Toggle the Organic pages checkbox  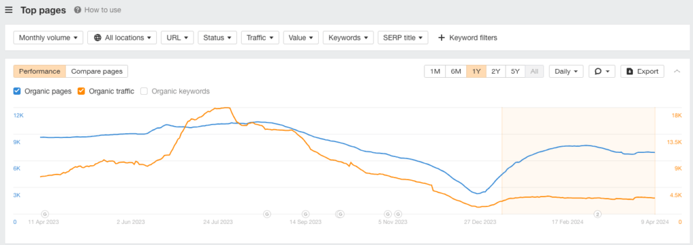coord(17,91)
